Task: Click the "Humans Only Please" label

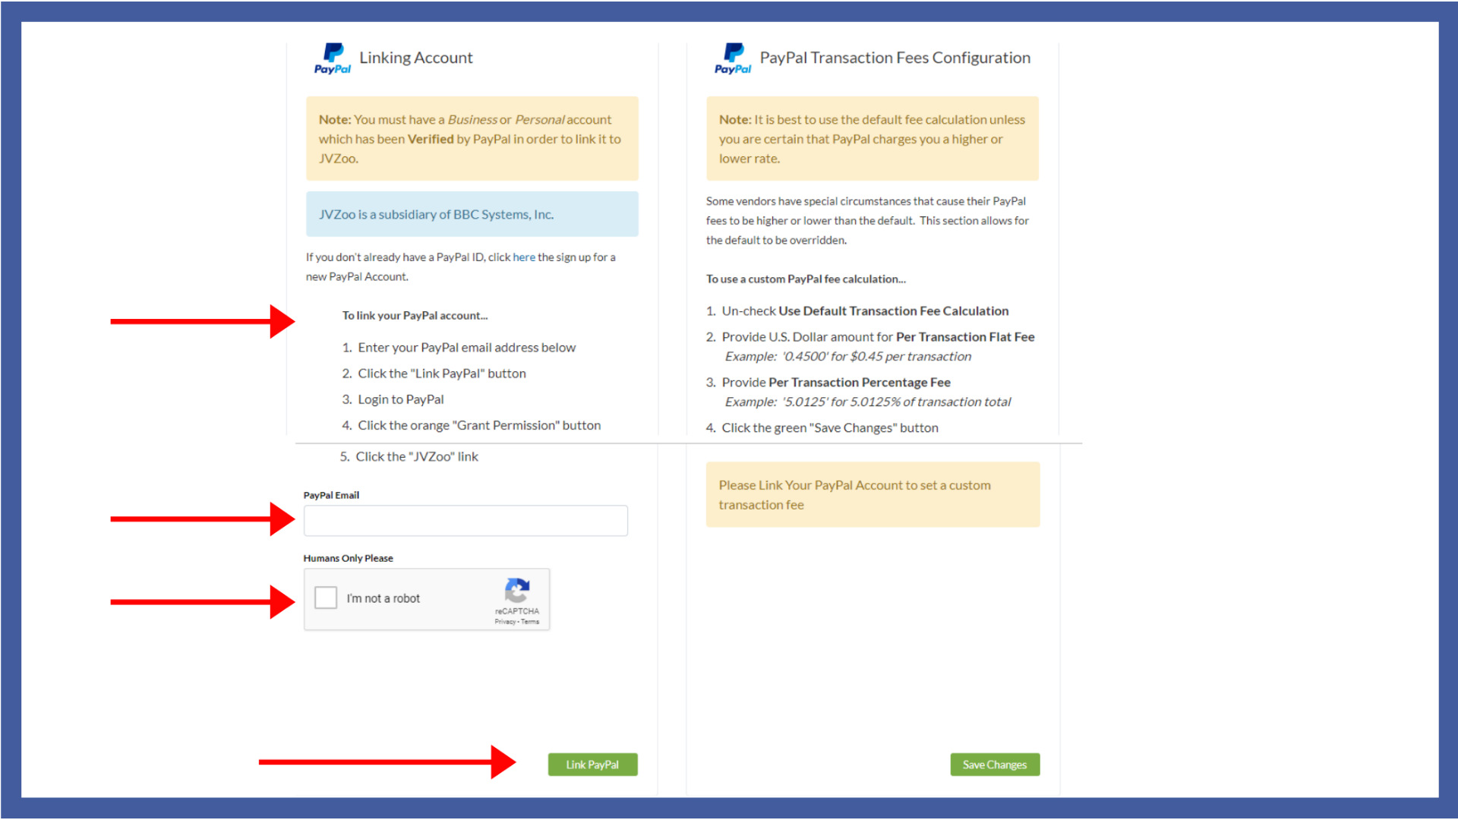Action: point(349,558)
